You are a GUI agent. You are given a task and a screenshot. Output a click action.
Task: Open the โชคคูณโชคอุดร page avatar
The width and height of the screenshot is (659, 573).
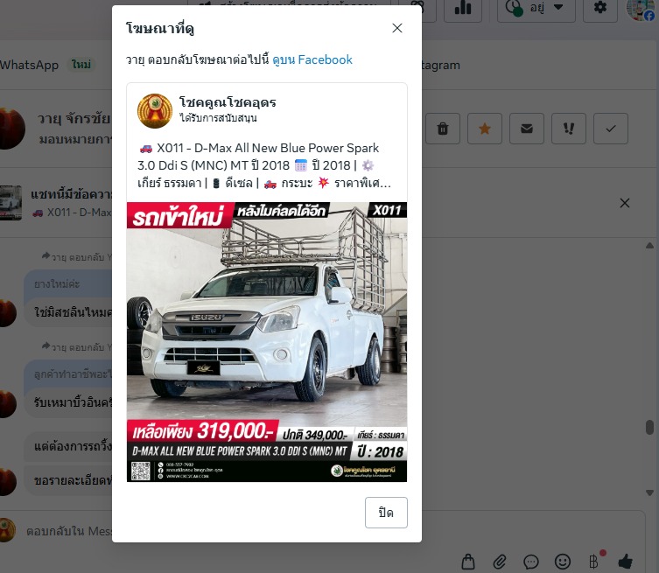[x=155, y=111]
